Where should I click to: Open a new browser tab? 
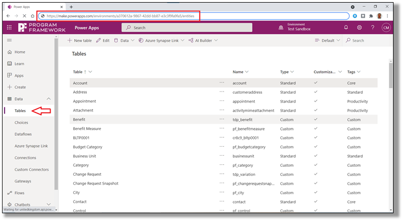click(71, 7)
